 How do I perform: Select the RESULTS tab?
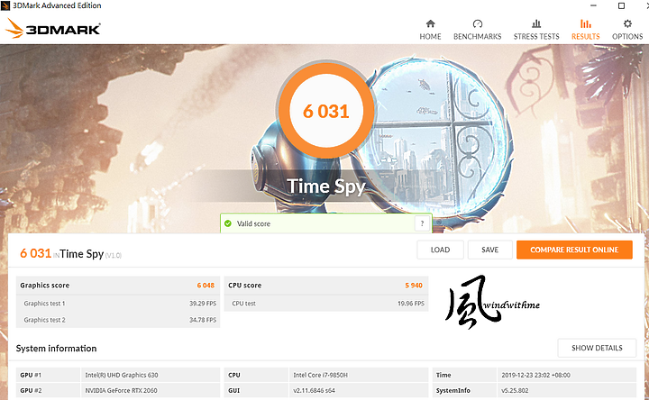[x=585, y=30]
